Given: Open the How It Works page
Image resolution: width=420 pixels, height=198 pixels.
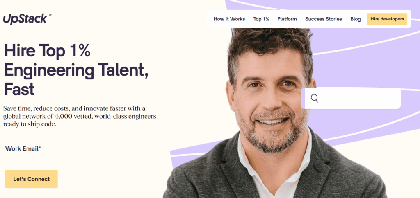Looking at the screenshot, I should click(229, 19).
